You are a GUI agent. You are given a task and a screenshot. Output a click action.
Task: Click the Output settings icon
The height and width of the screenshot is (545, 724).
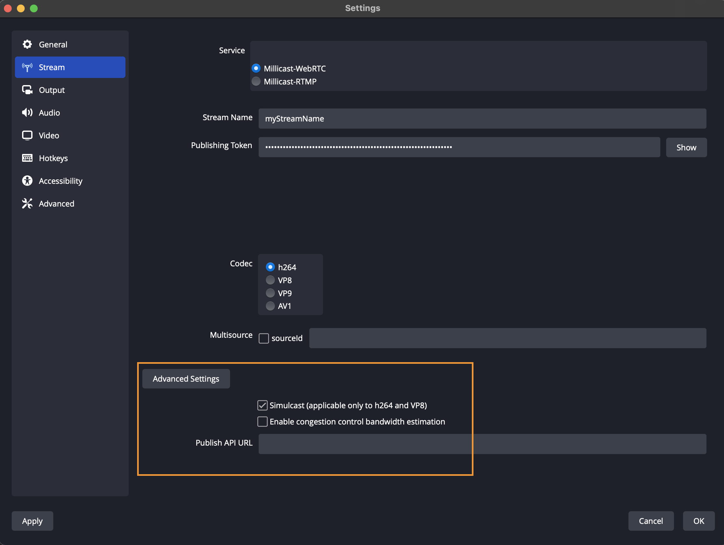click(x=27, y=90)
